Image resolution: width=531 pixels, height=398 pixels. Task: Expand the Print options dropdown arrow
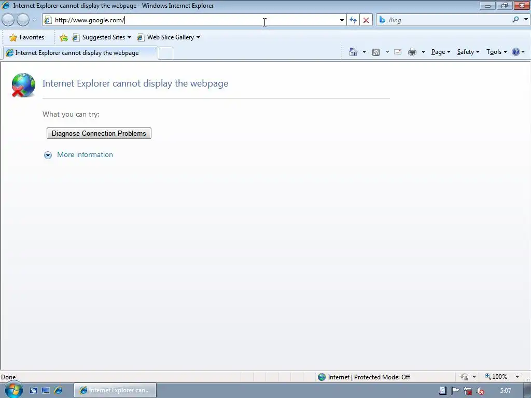click(423, 52)
